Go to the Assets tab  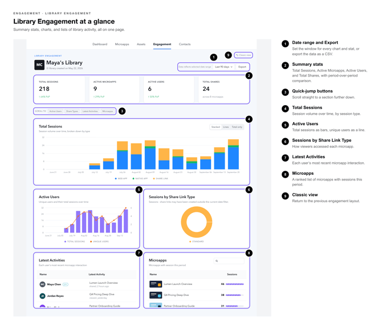(x=141, y=44)
